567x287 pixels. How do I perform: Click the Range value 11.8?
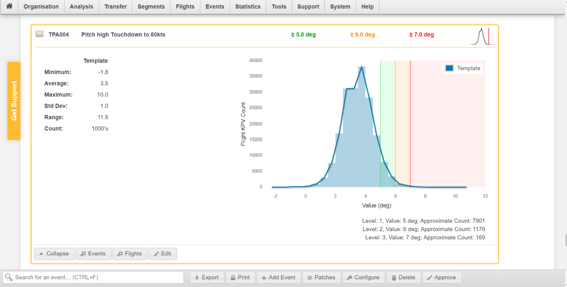(103, 117)
